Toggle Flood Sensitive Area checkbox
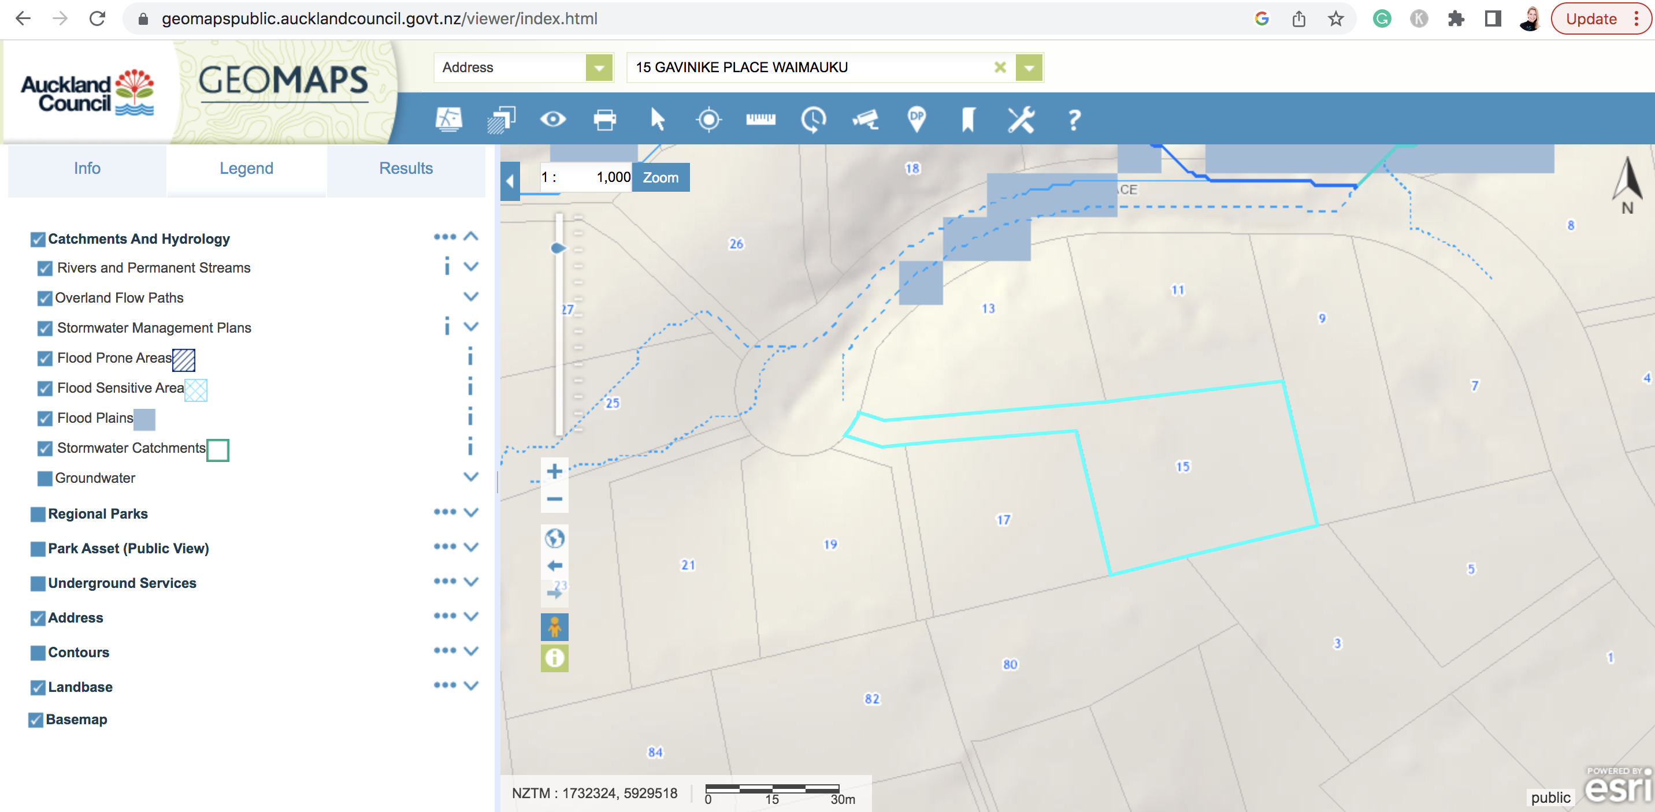1655x812 pixels. click(x=44, y=388)
